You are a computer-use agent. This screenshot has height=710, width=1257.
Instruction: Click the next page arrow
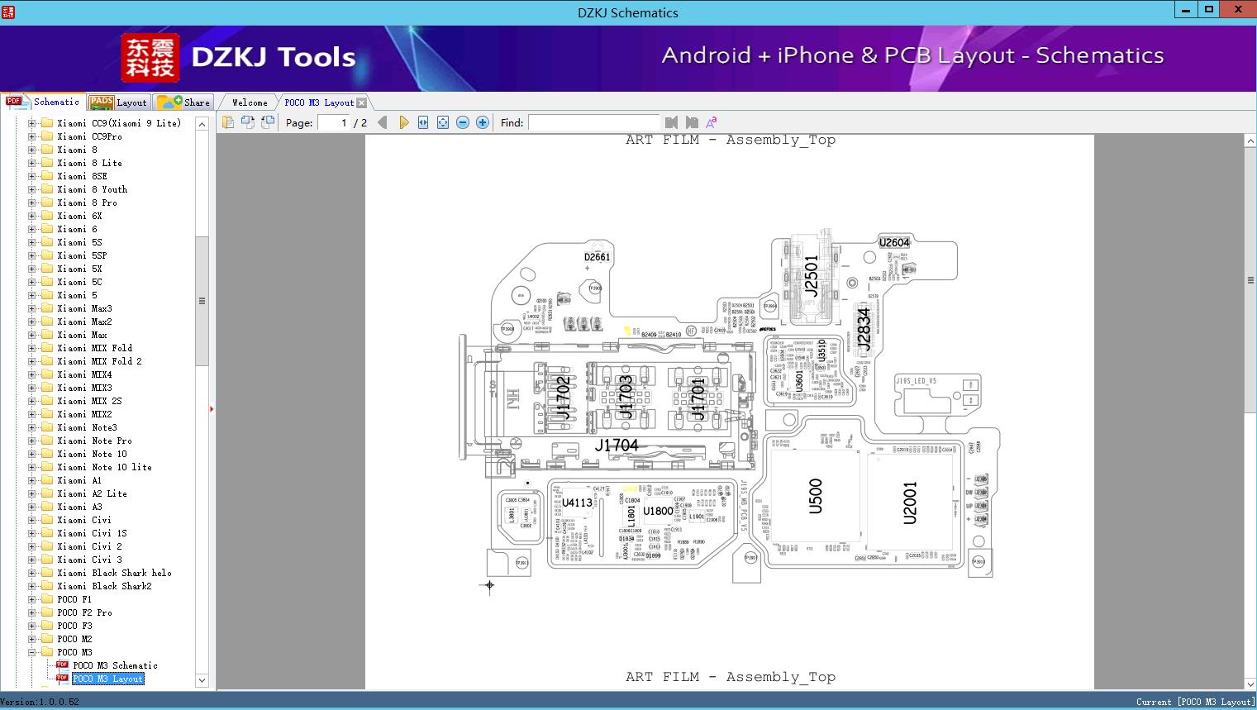click(403, 122)
